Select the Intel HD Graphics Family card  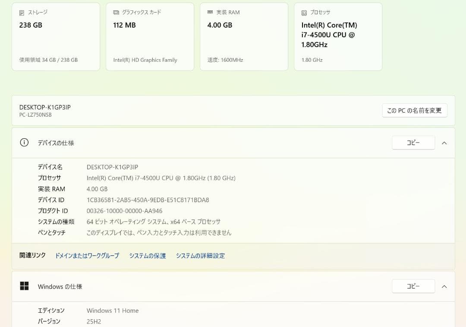click(150, 36)
